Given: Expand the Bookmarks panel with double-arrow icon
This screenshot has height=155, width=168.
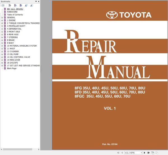Looking at the screenshot, I should 36,1.
